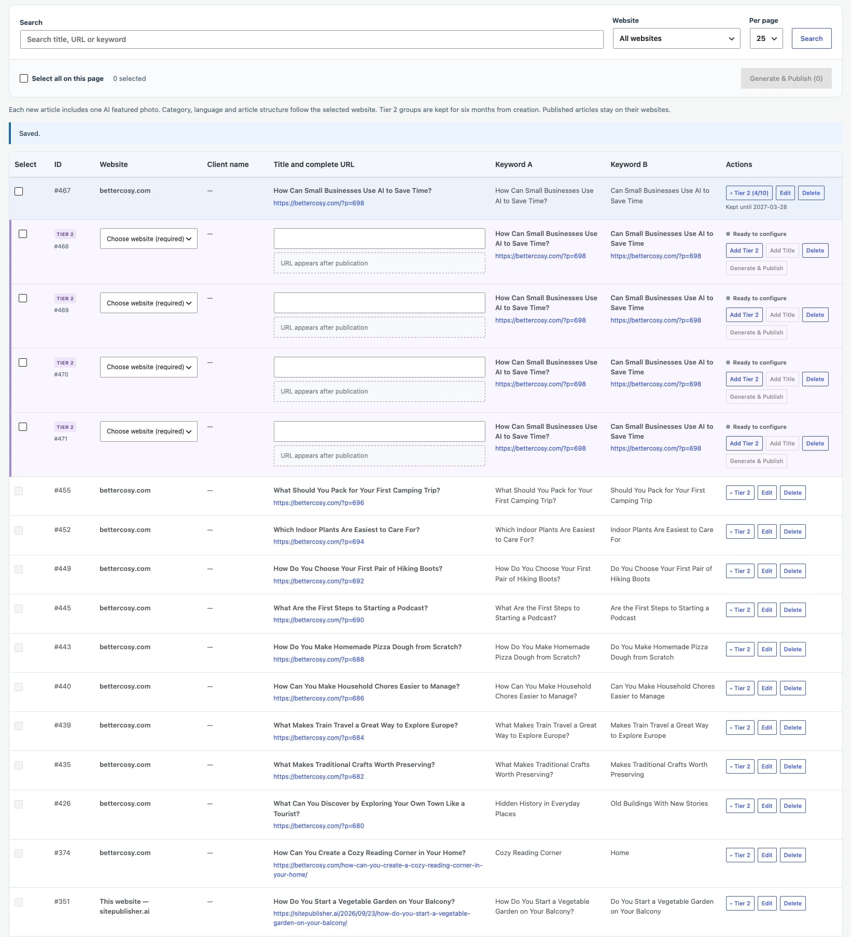Edit article #467
This screenshot has height=937, width=851.
[785, 193]
